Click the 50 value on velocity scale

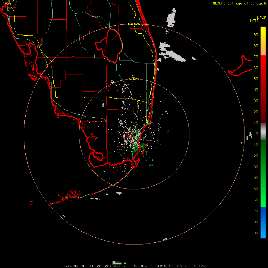click(x=256, y=79)
